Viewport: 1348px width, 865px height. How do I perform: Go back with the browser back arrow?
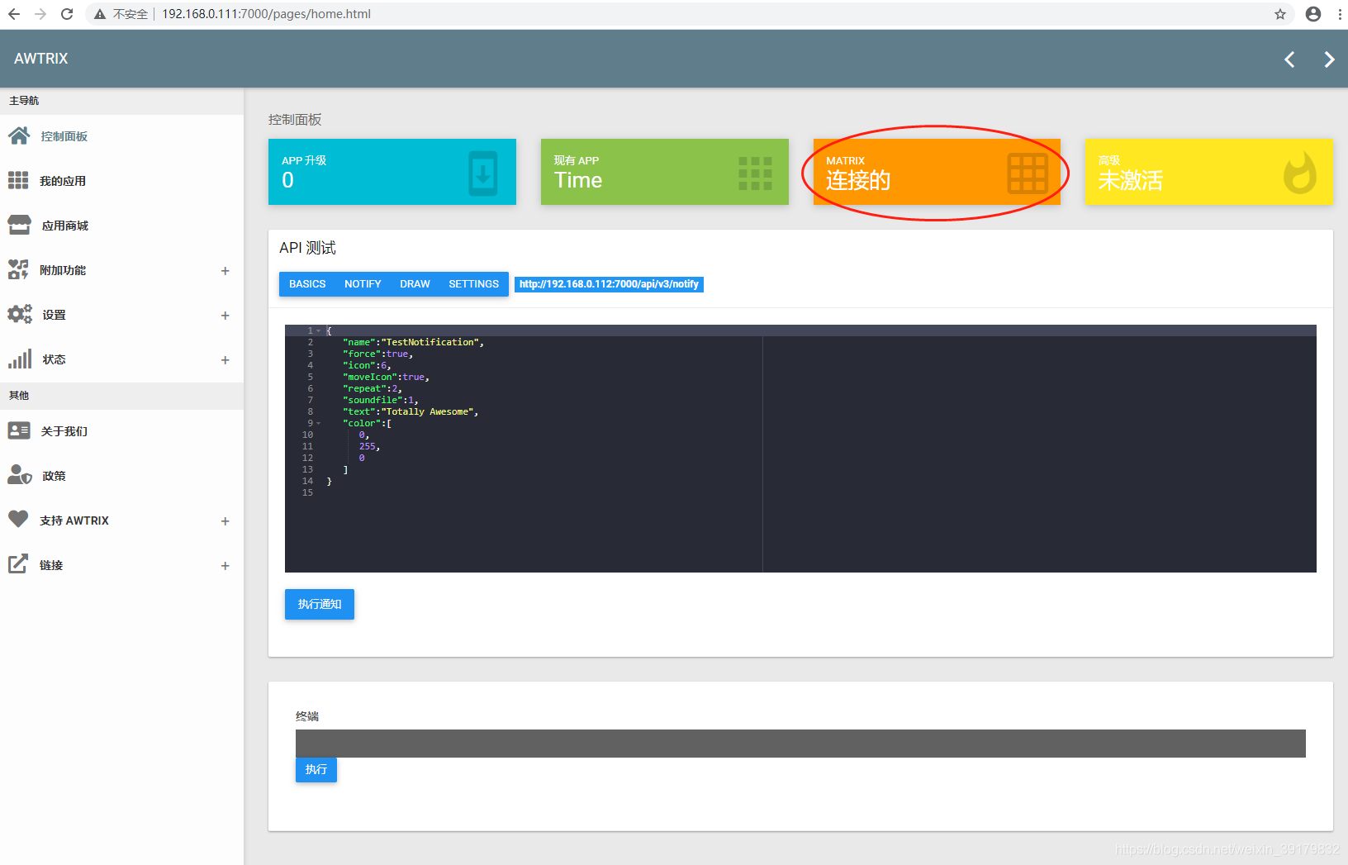pyautogui.click(x=14, y=14)
